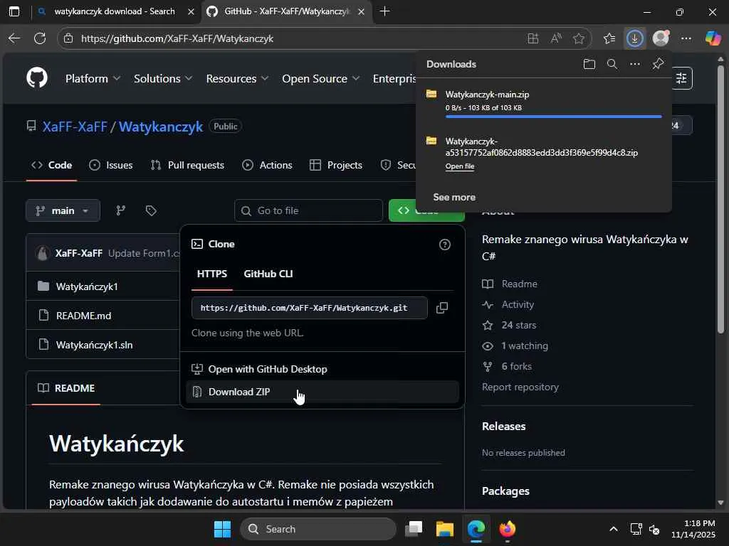View site information lock icon
729x546 pixels.
coord(69,38)
